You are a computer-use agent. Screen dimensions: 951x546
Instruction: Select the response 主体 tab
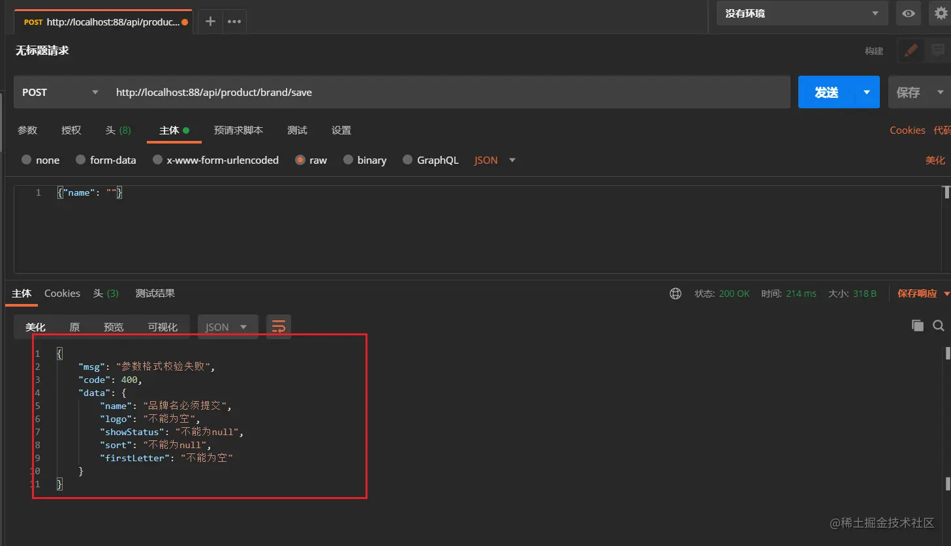(x=22, y=293)
